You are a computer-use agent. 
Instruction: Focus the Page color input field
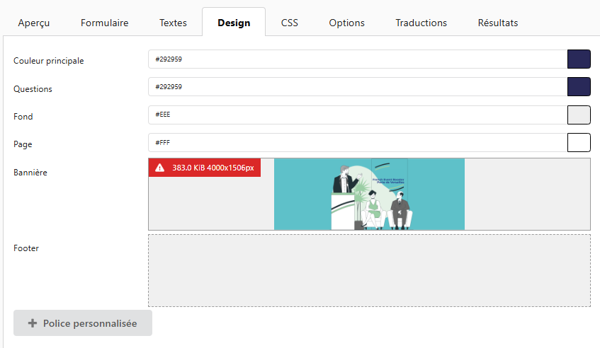357,142
